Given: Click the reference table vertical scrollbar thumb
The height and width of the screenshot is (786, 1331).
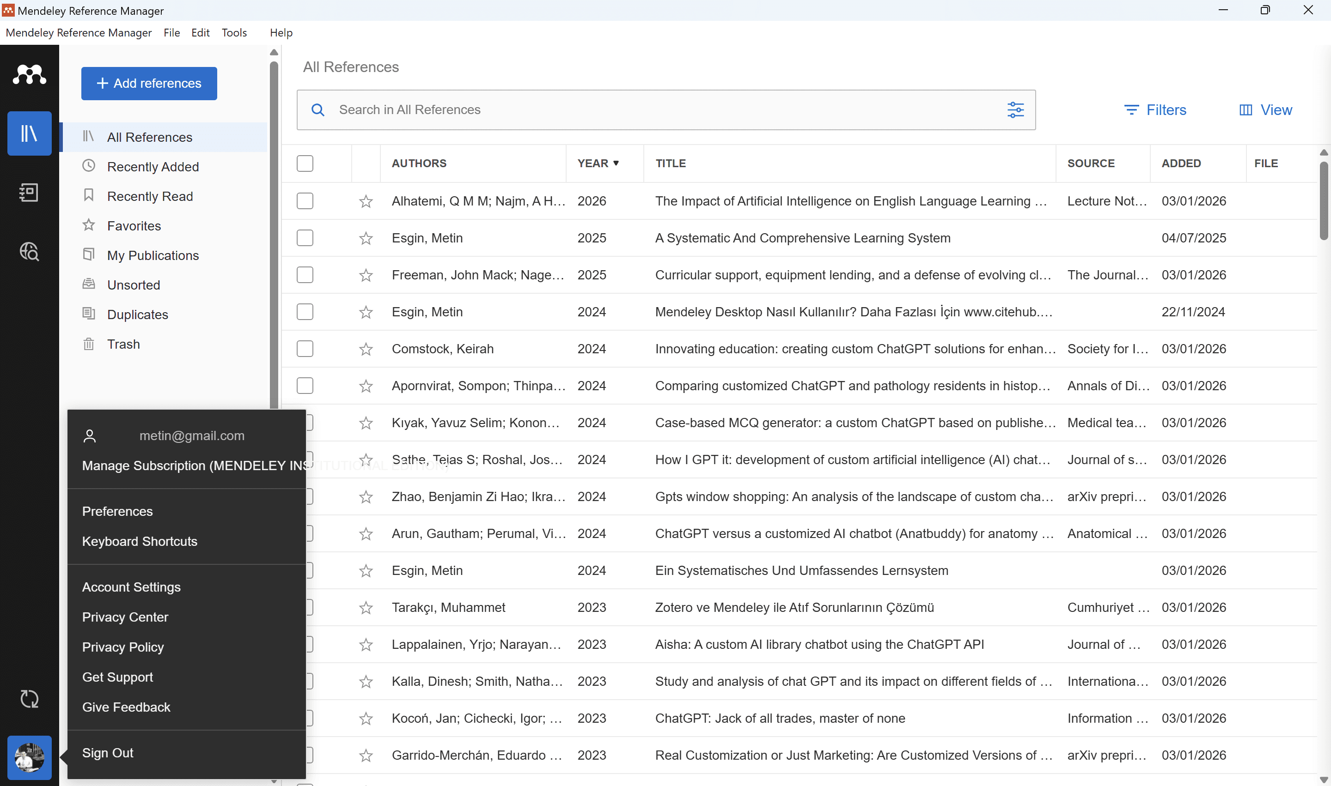Looking at the screenshot, I should click(x=1323, y=200).
